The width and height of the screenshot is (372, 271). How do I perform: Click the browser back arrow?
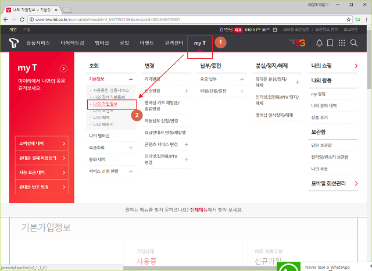(6, 19)
